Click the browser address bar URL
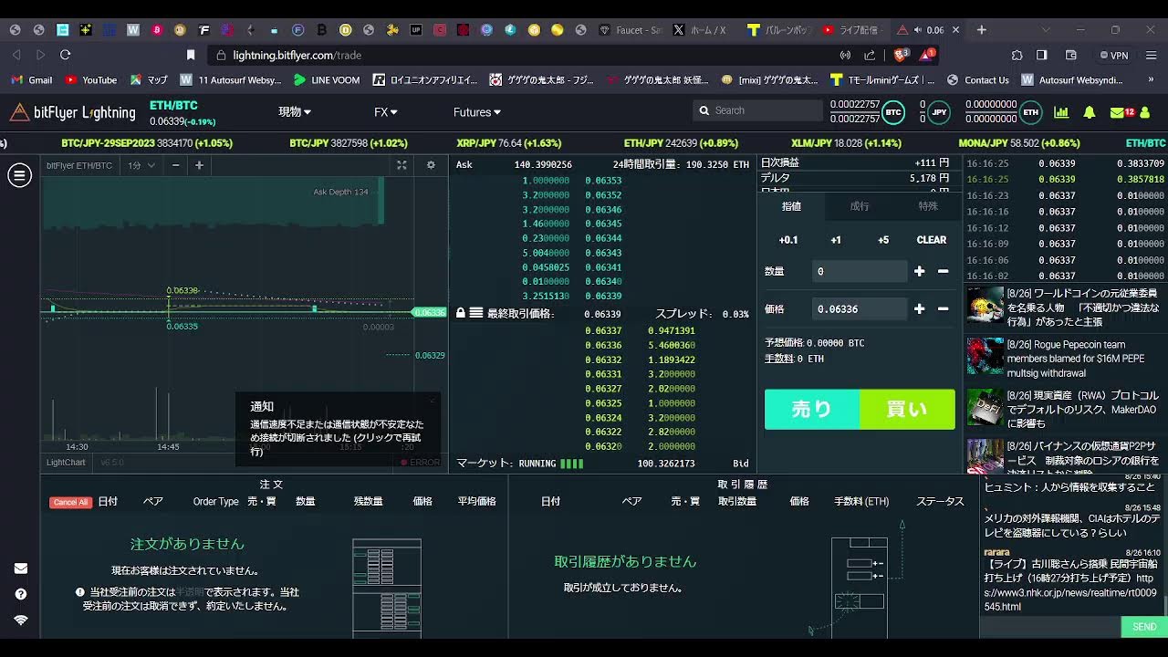 tap(297, 55)
